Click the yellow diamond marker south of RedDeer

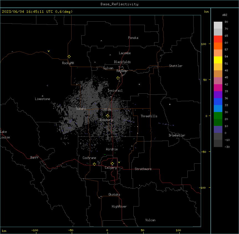tap(118, 78)
